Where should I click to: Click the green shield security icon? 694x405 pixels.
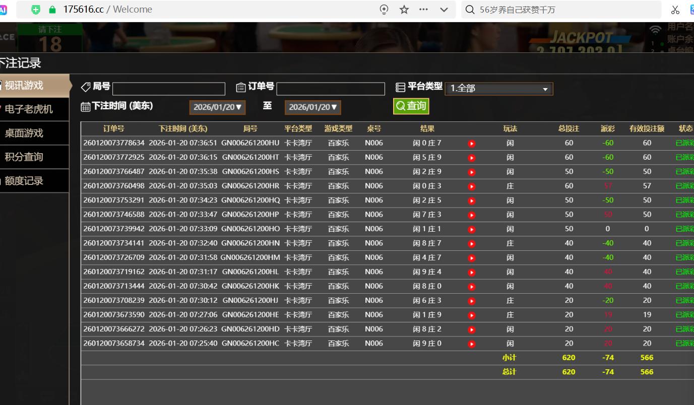click(36, 10)
